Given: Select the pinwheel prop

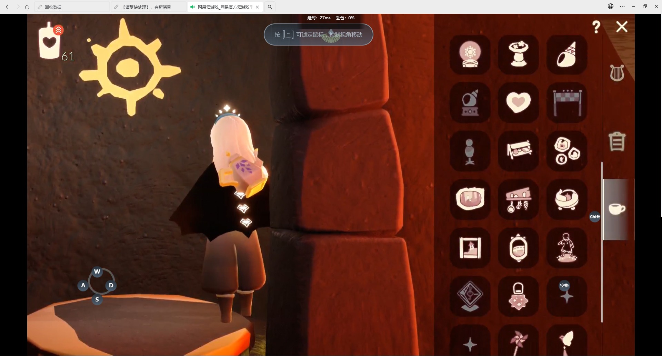Looking at the screenshot, I should click(518, 341).
